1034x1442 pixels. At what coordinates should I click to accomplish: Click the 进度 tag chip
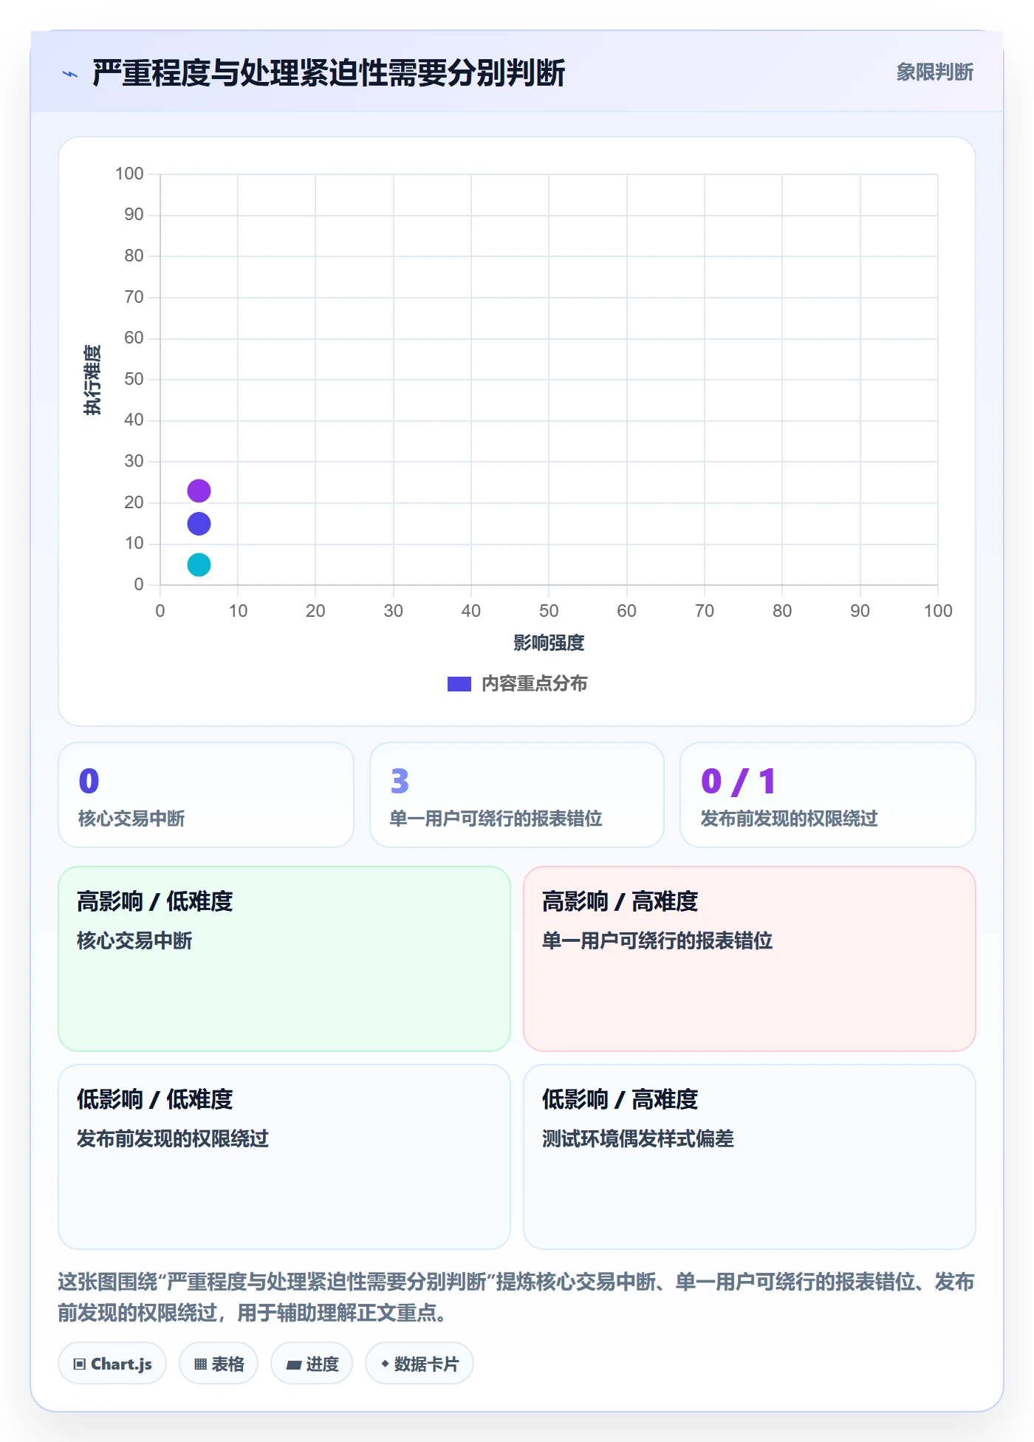312,1364
